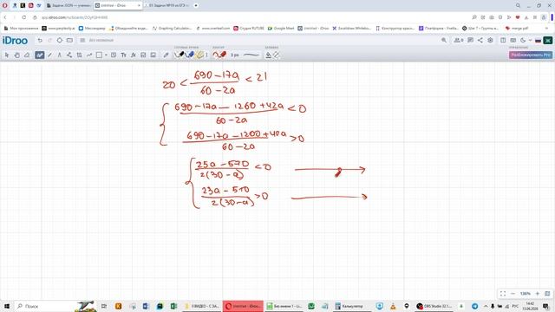555x312 pixels.
Task: Switch to the Untitled - iDroo tab
Action: (118, 6)
